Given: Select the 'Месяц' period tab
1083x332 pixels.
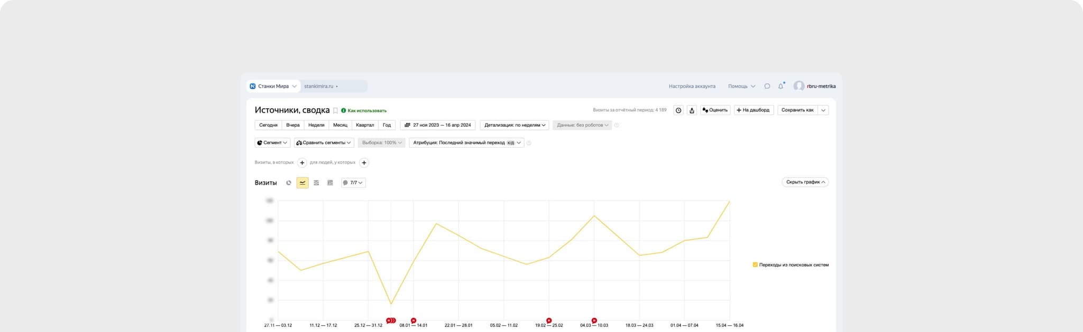Looking at the screenshot, I should (x=340, y=125).
